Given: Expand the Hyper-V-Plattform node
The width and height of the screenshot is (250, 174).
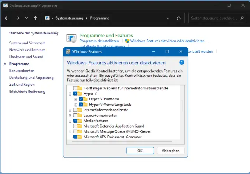Looking at the screenshot, I should point(76,99).
